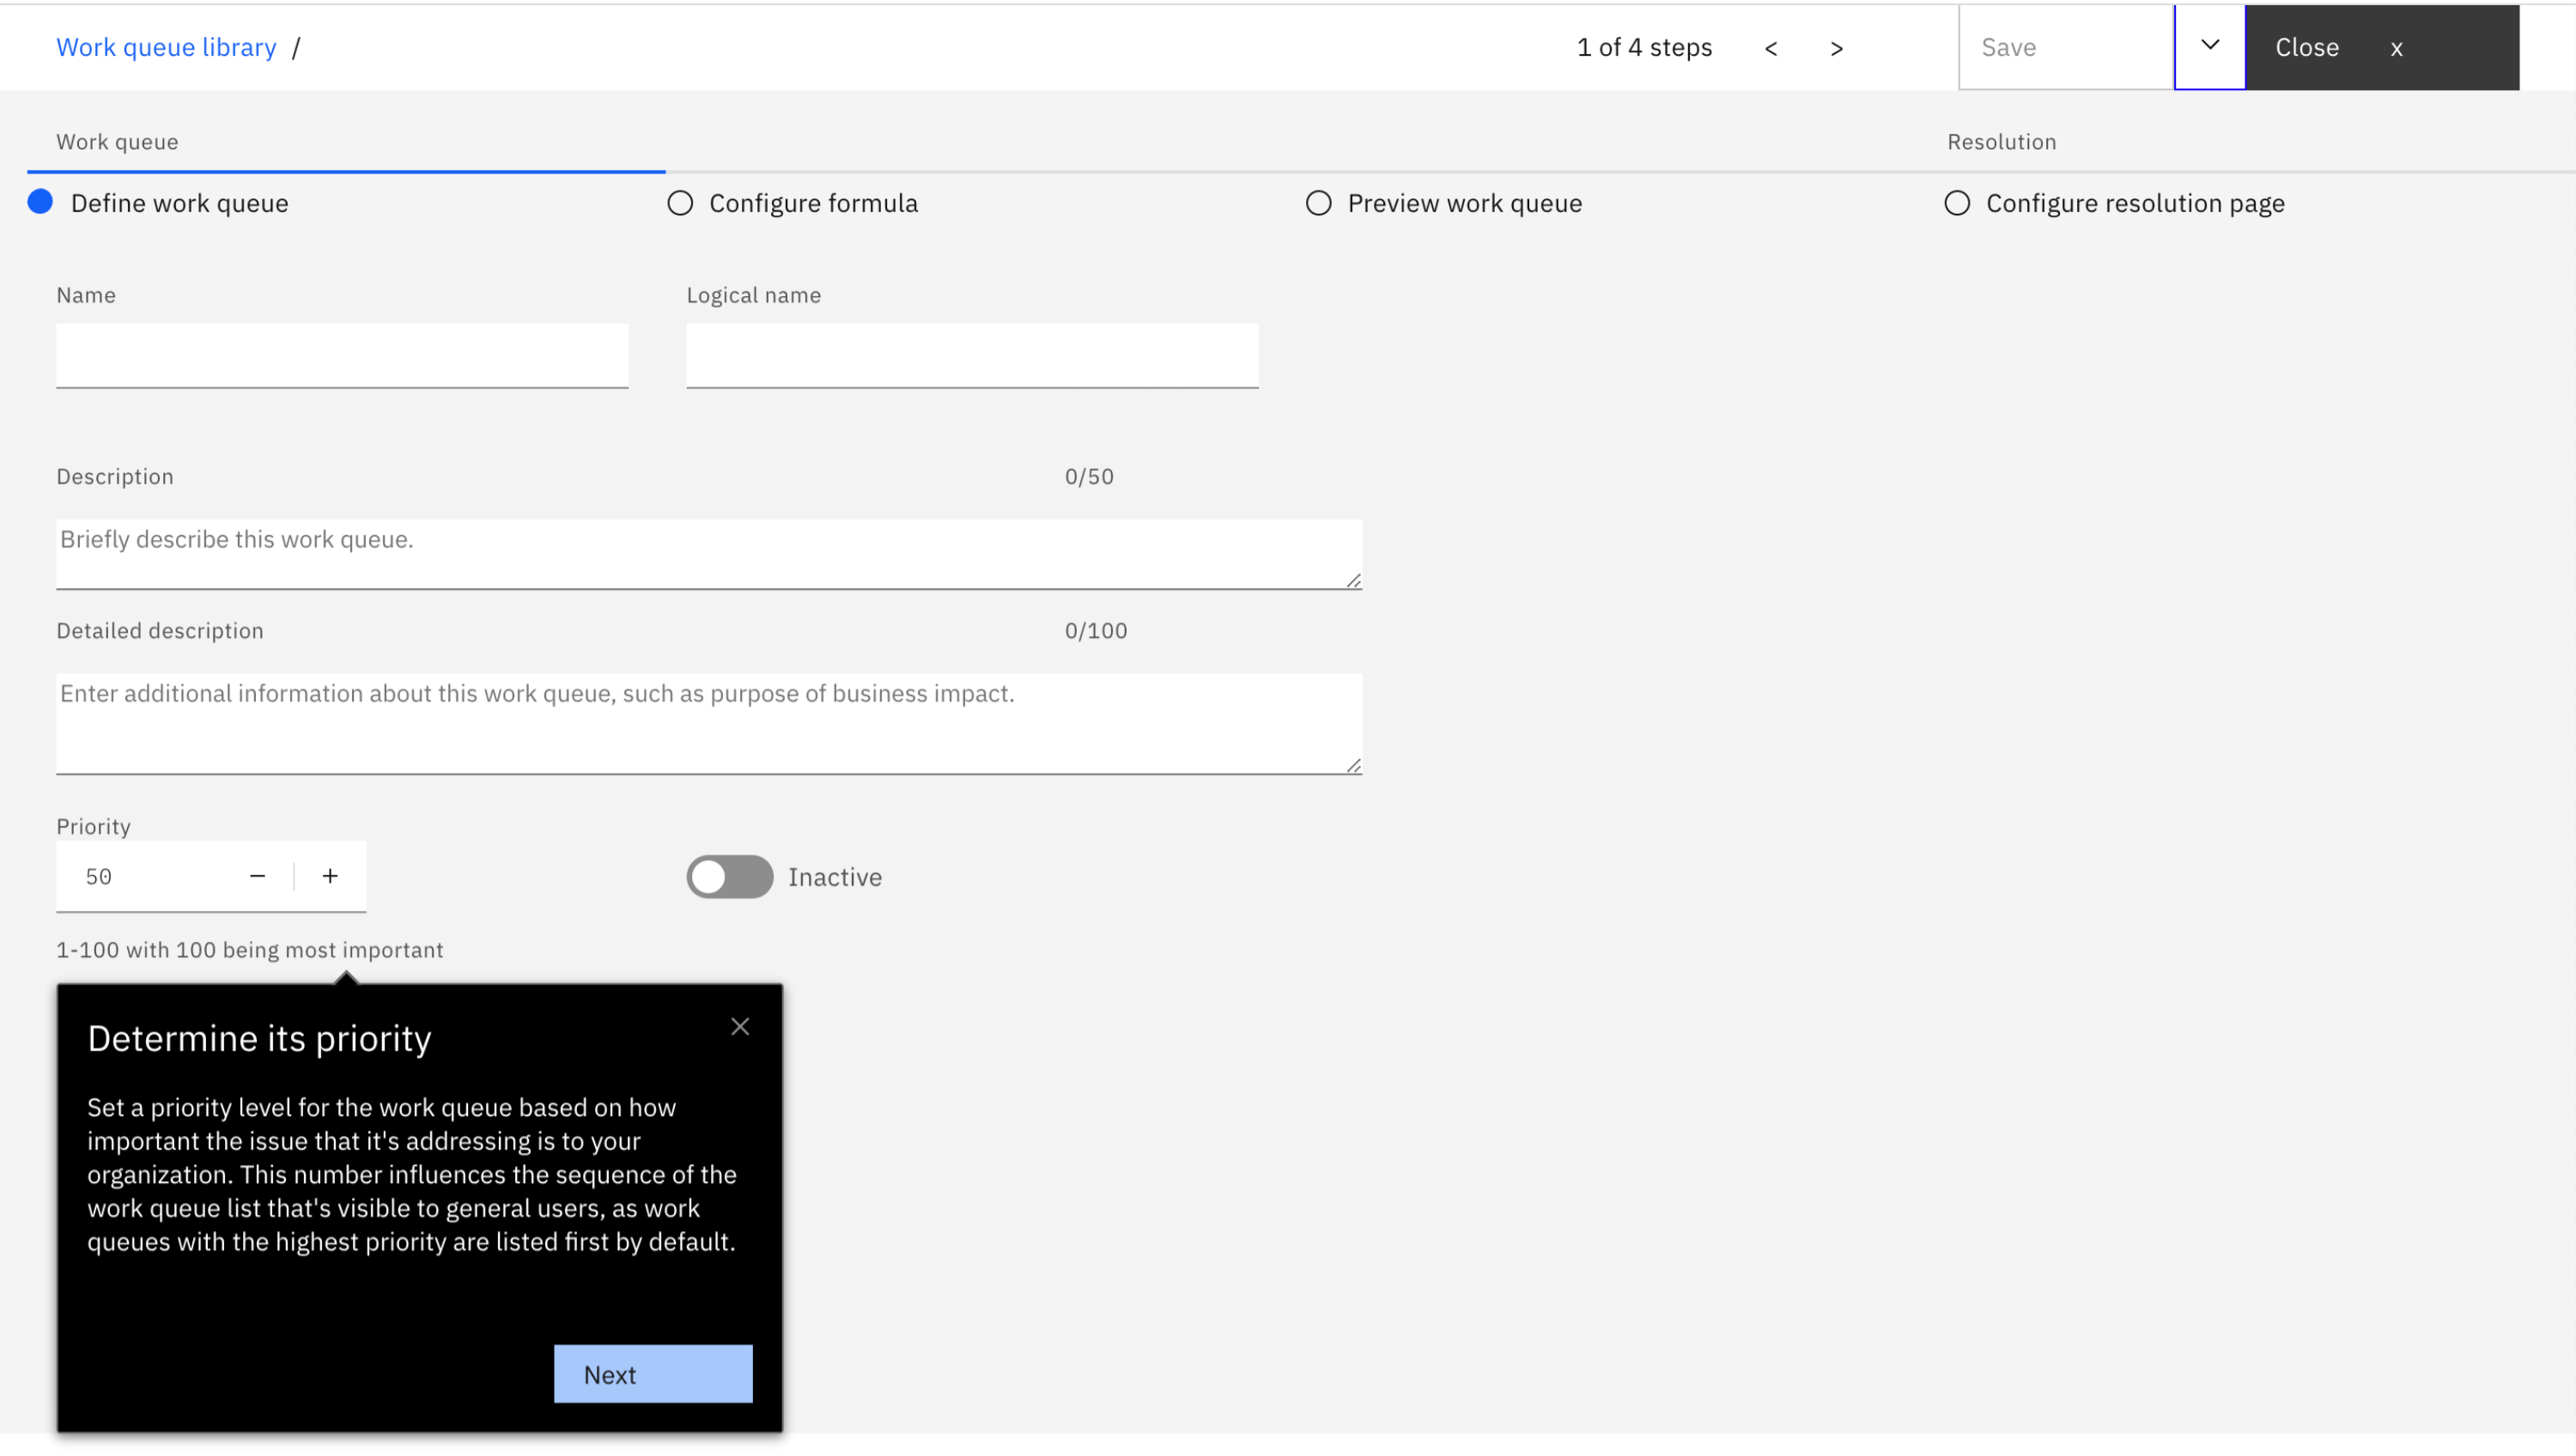This screenshot has height=1456, width=2576.
Task: Dismiss the priority tooltip with X icon
Action: (740, 1026)
